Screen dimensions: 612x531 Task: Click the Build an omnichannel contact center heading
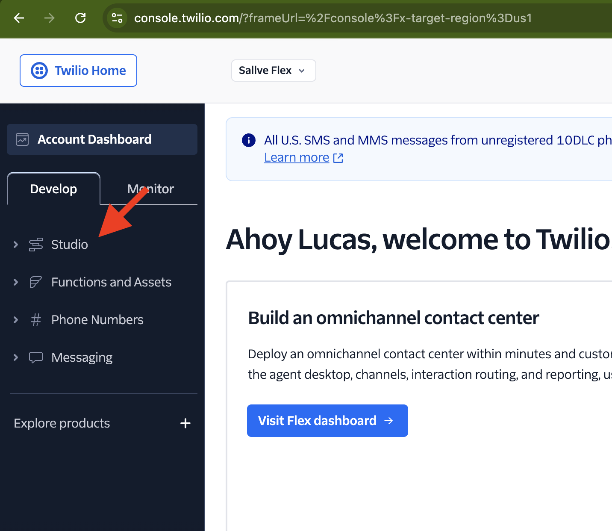(394, 318)
